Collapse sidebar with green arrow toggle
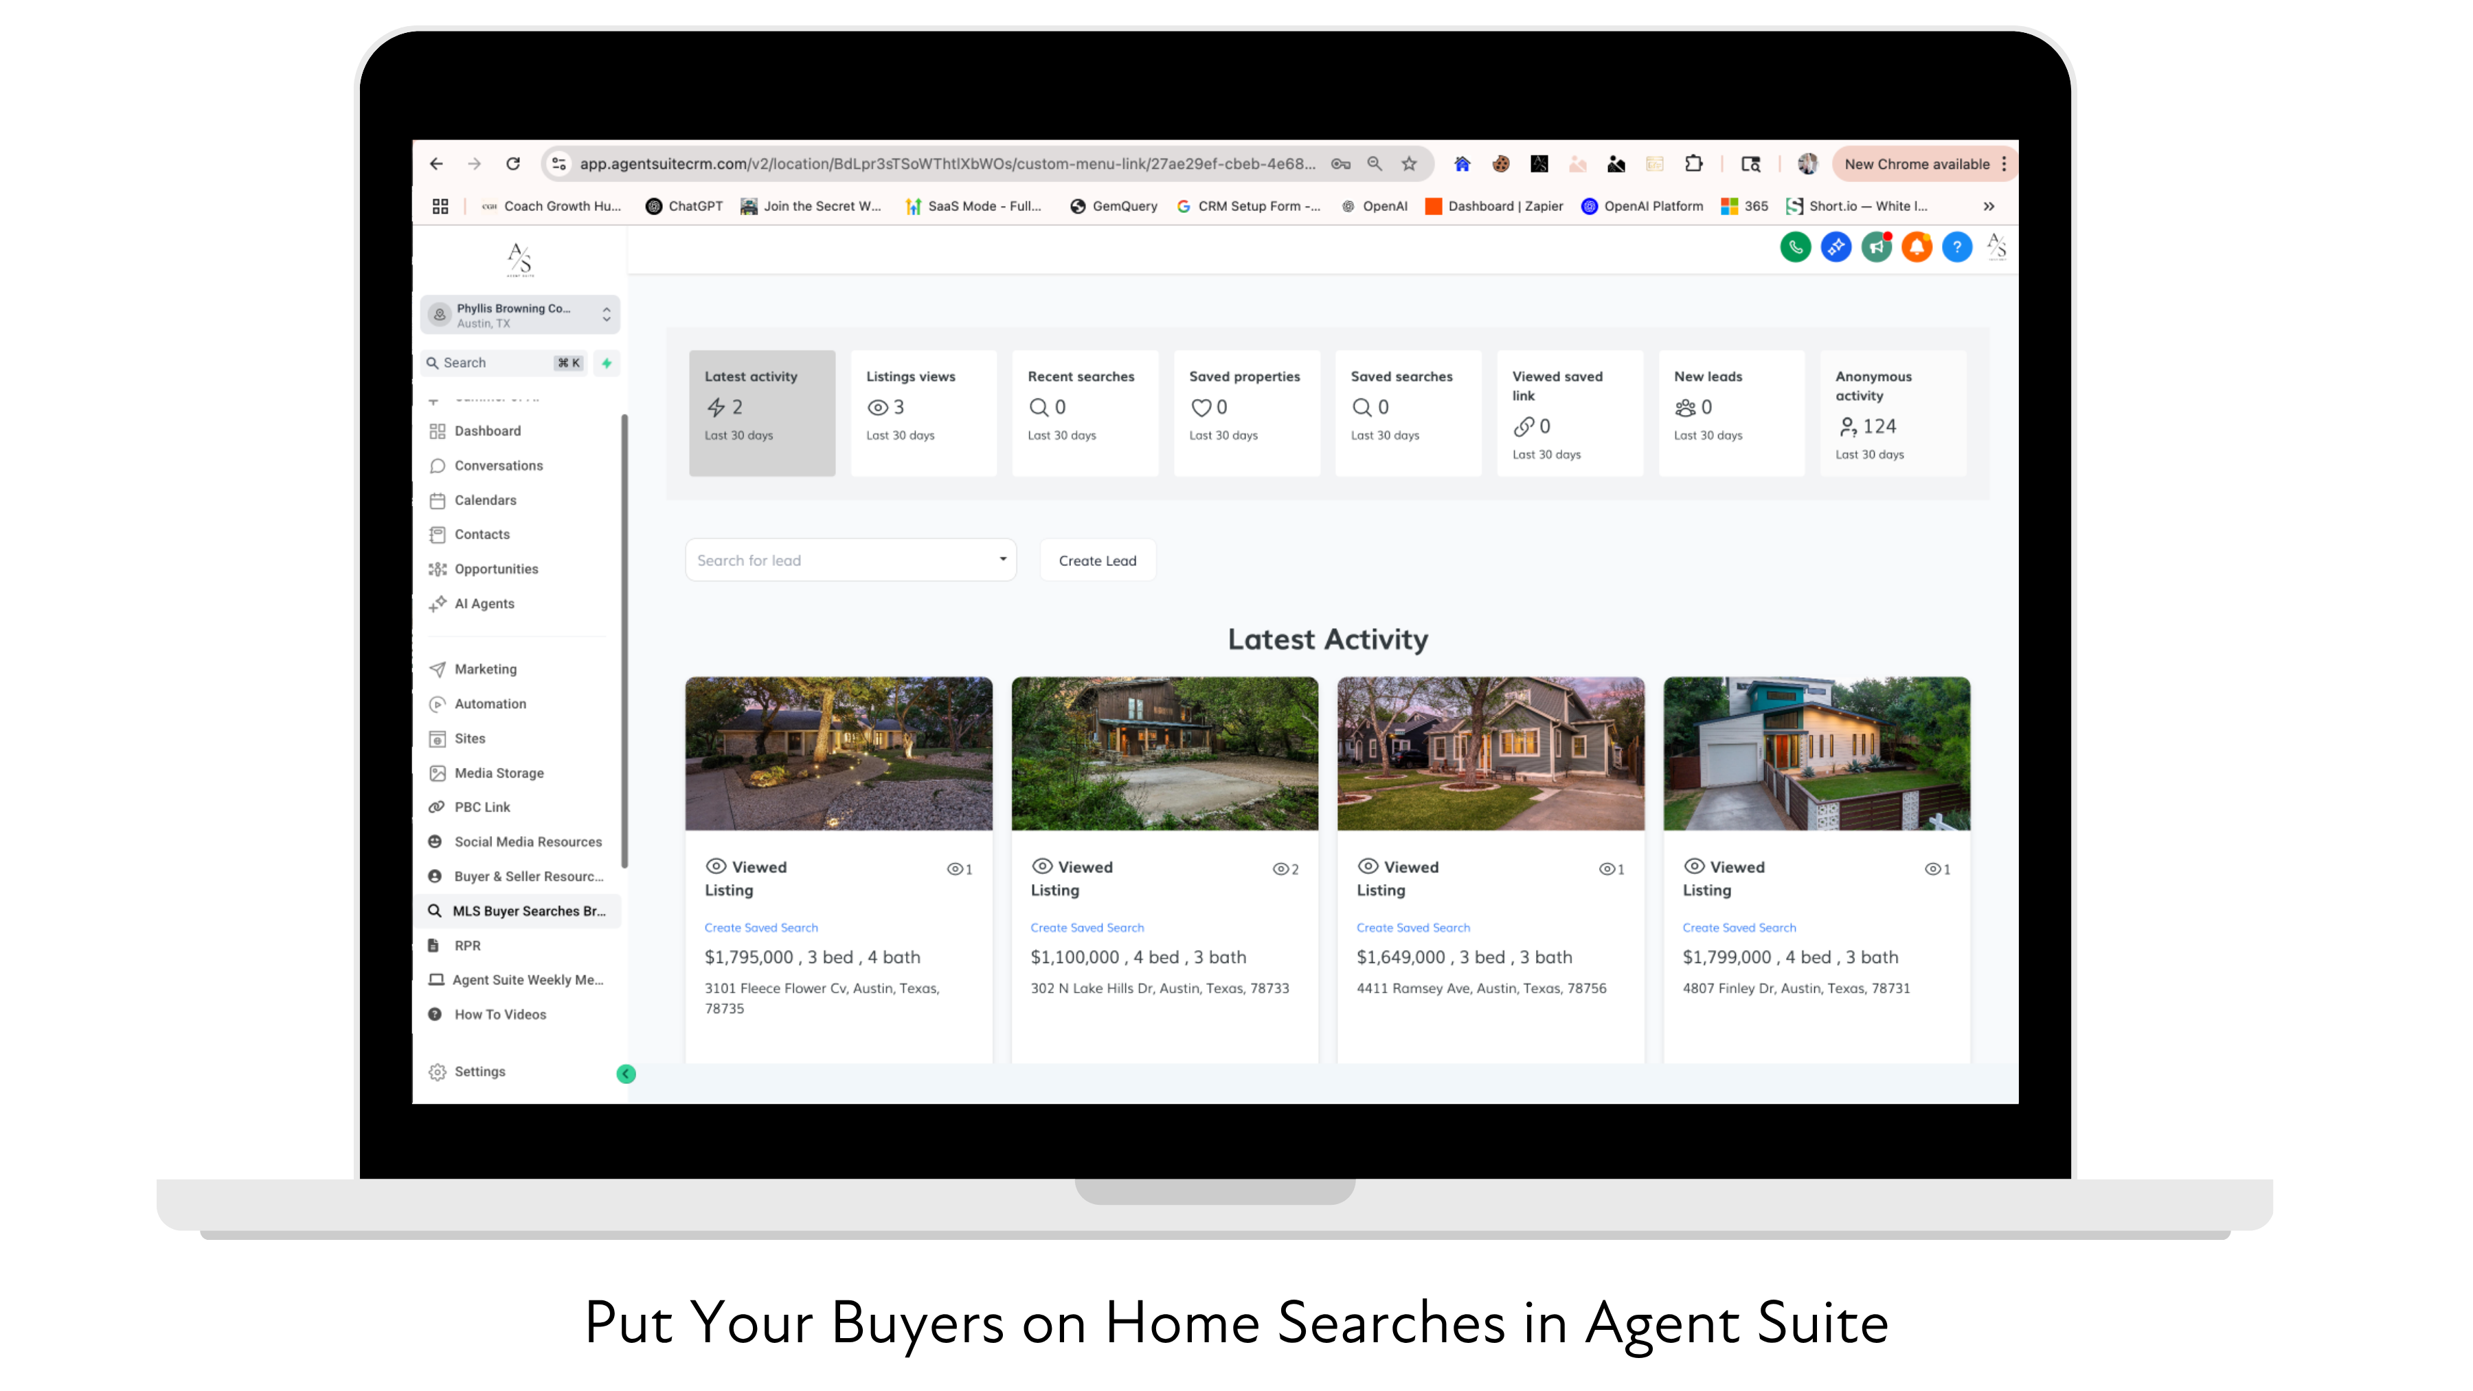 (x=626, y=1073)
